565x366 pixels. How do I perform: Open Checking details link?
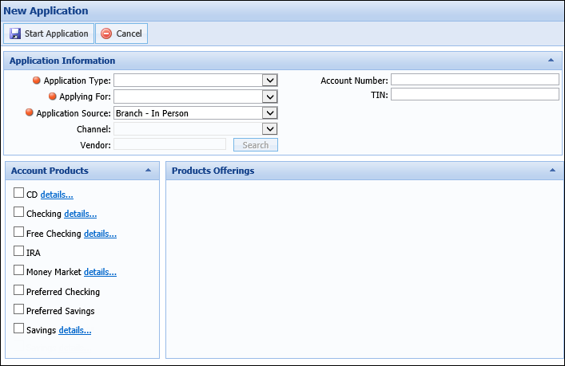[81, 214]
